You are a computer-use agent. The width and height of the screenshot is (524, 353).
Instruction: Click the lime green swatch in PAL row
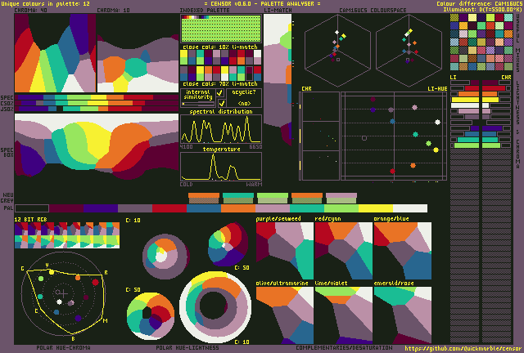(341, 208)
